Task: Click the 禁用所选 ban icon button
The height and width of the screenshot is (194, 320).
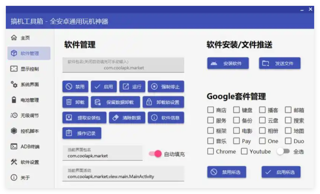Action: 227,172
